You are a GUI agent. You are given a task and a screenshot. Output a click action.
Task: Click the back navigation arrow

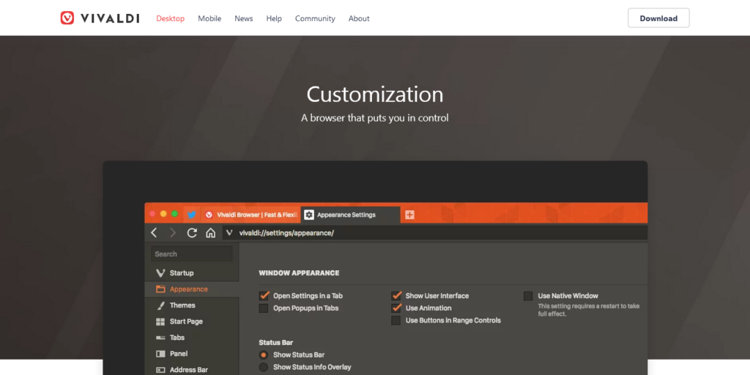click(x=154, y=233)
